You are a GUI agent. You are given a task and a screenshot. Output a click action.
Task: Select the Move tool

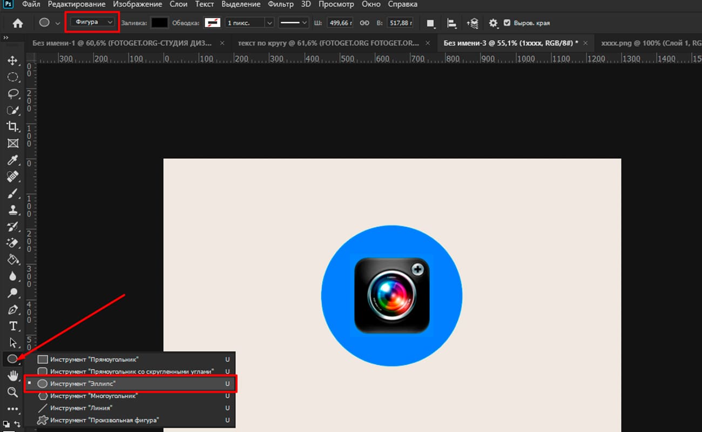[x=12, y=61]
